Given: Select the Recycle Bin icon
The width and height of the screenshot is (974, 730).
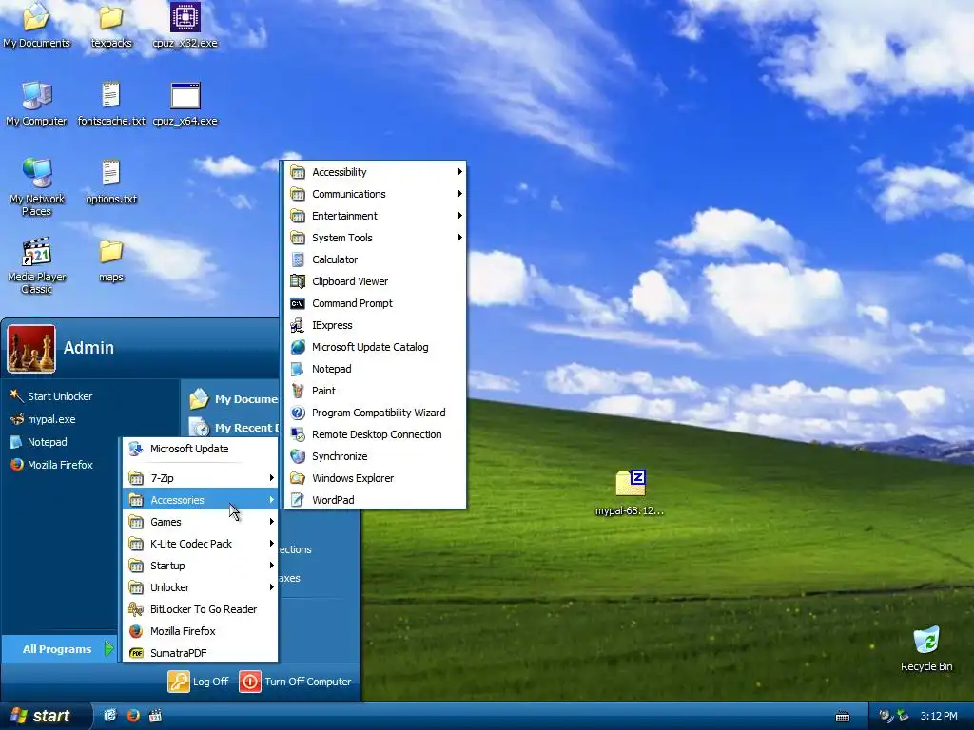Looking at the screenshot, I should point(926,648).
